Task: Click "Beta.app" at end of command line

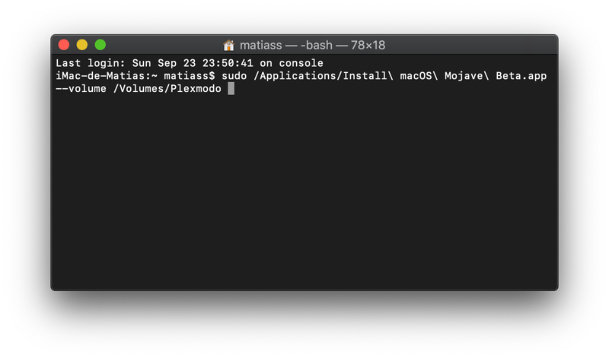Action: [521, 76]
